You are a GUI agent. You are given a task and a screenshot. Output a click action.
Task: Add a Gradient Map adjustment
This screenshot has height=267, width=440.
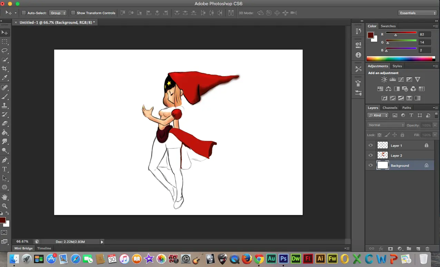click(418, 98)
